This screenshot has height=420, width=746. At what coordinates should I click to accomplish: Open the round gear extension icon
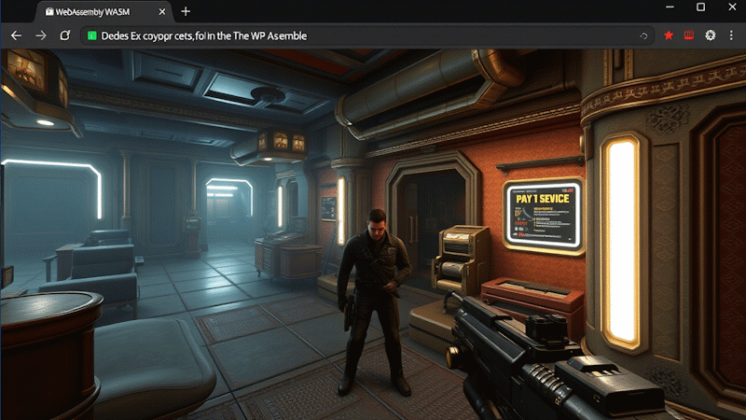click(711, 35)
